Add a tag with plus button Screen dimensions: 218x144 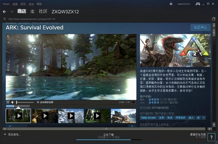pos(204,118)
